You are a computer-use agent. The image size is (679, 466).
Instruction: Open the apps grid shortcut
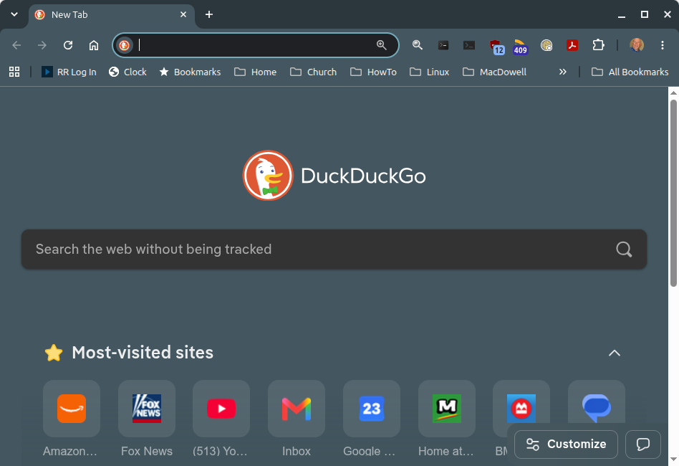[14, 72]
